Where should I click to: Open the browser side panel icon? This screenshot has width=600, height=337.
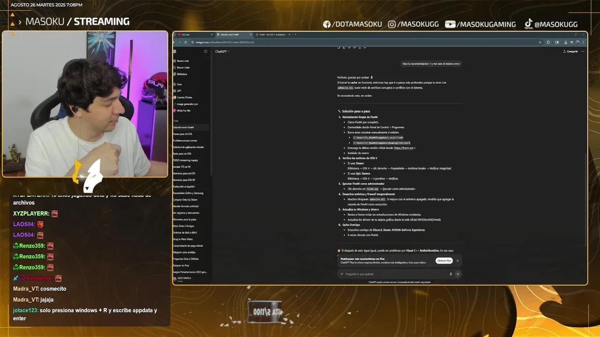point(557,42)
